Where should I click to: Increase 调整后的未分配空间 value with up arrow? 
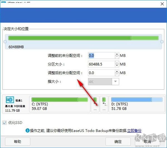click(117, 71)
